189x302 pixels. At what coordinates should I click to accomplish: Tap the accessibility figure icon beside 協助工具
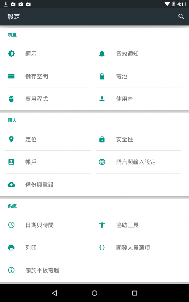[x=102, y=225]
